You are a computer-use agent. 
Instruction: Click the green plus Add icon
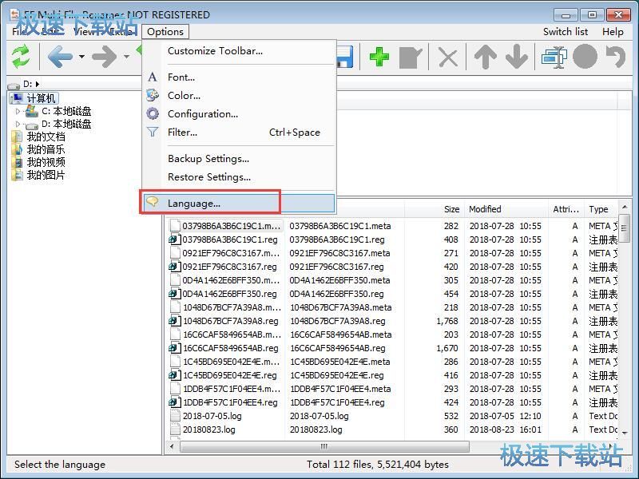click(x=379, y=57)
